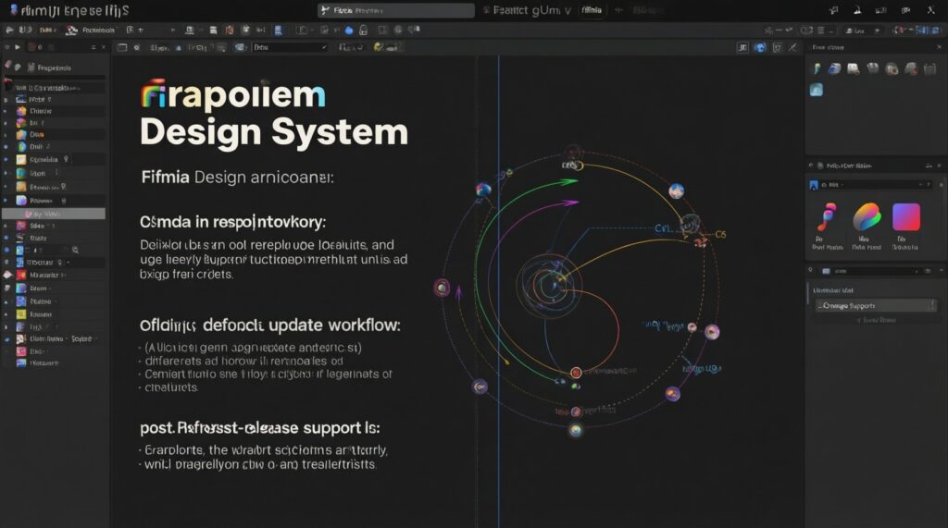Click the Design System heading on canvas
The height and width of the screenshot is (528, 948).
273,132
